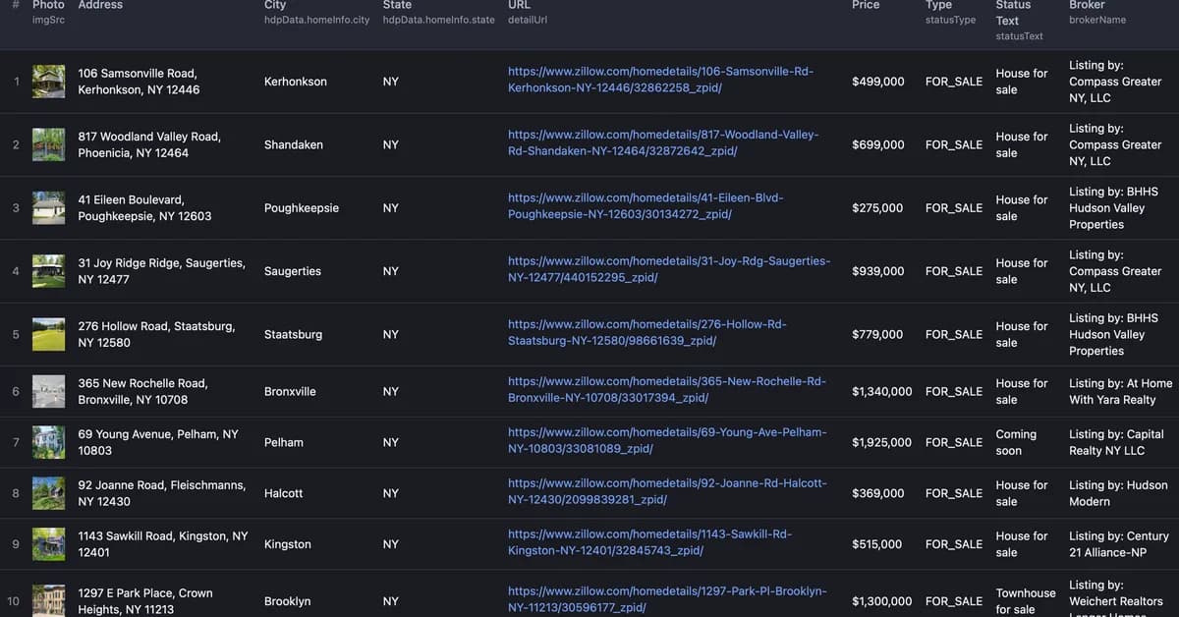This screenshot has height=617, width=1179.
Task: Open the 276 Hollow Road Staatsburg listing URL
Action: (x=646, y=332)
